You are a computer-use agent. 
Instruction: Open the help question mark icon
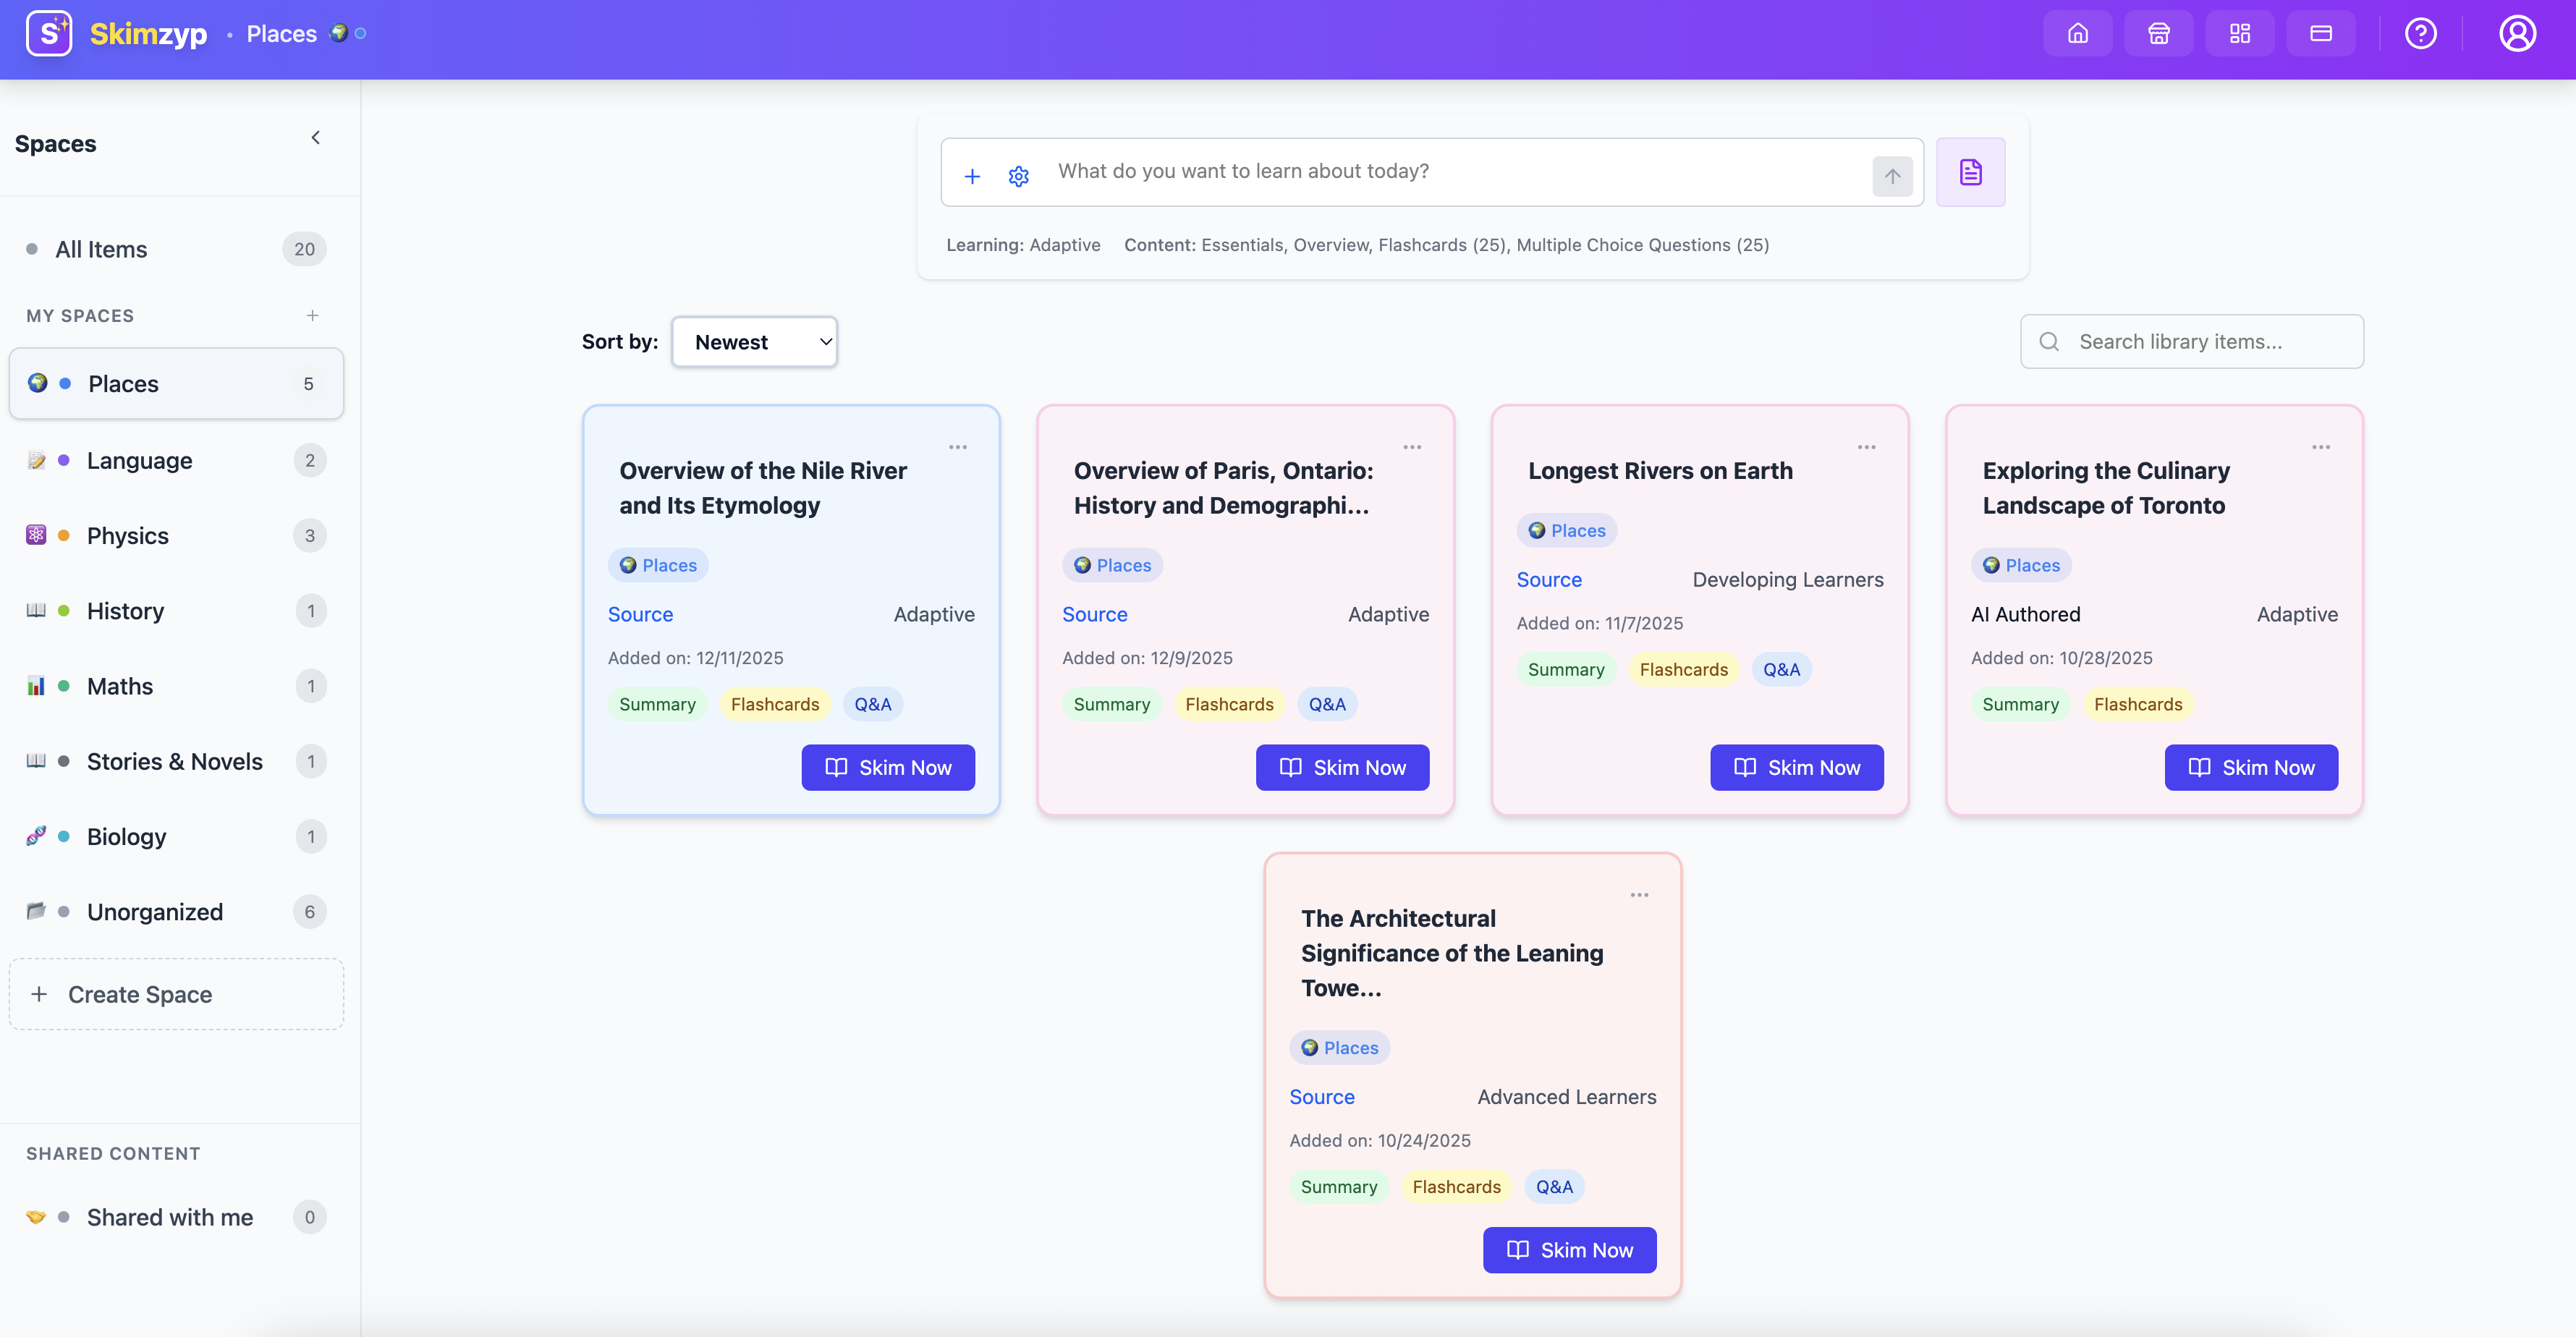[2420, 34]
